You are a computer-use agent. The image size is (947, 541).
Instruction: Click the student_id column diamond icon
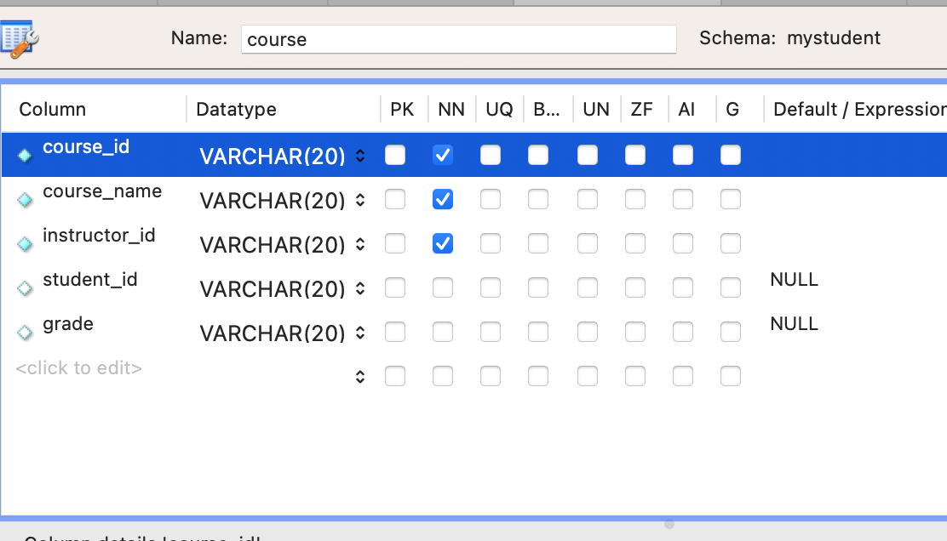click(x=25, y=288)
